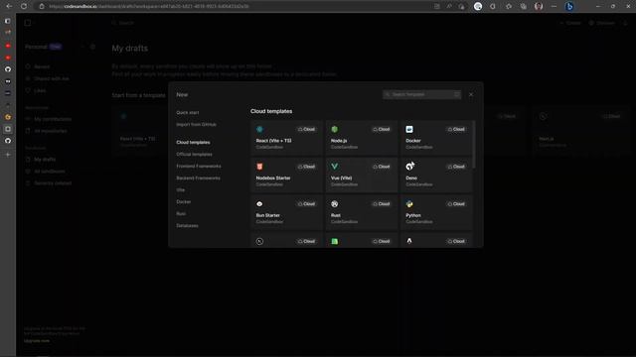Click the browser address bar URL
Screen dimensions: 636x357
coord(148,6)
